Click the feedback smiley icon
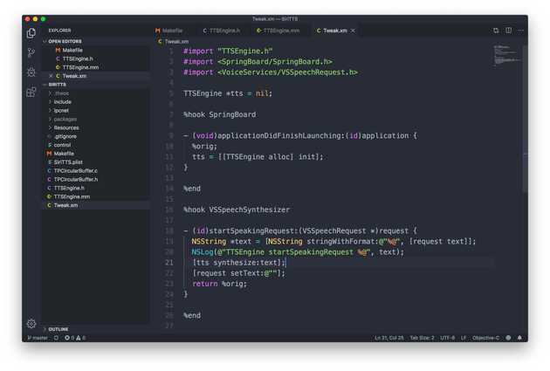The width and height of the screenshot is (550, 371). click(x=508, y=338)
